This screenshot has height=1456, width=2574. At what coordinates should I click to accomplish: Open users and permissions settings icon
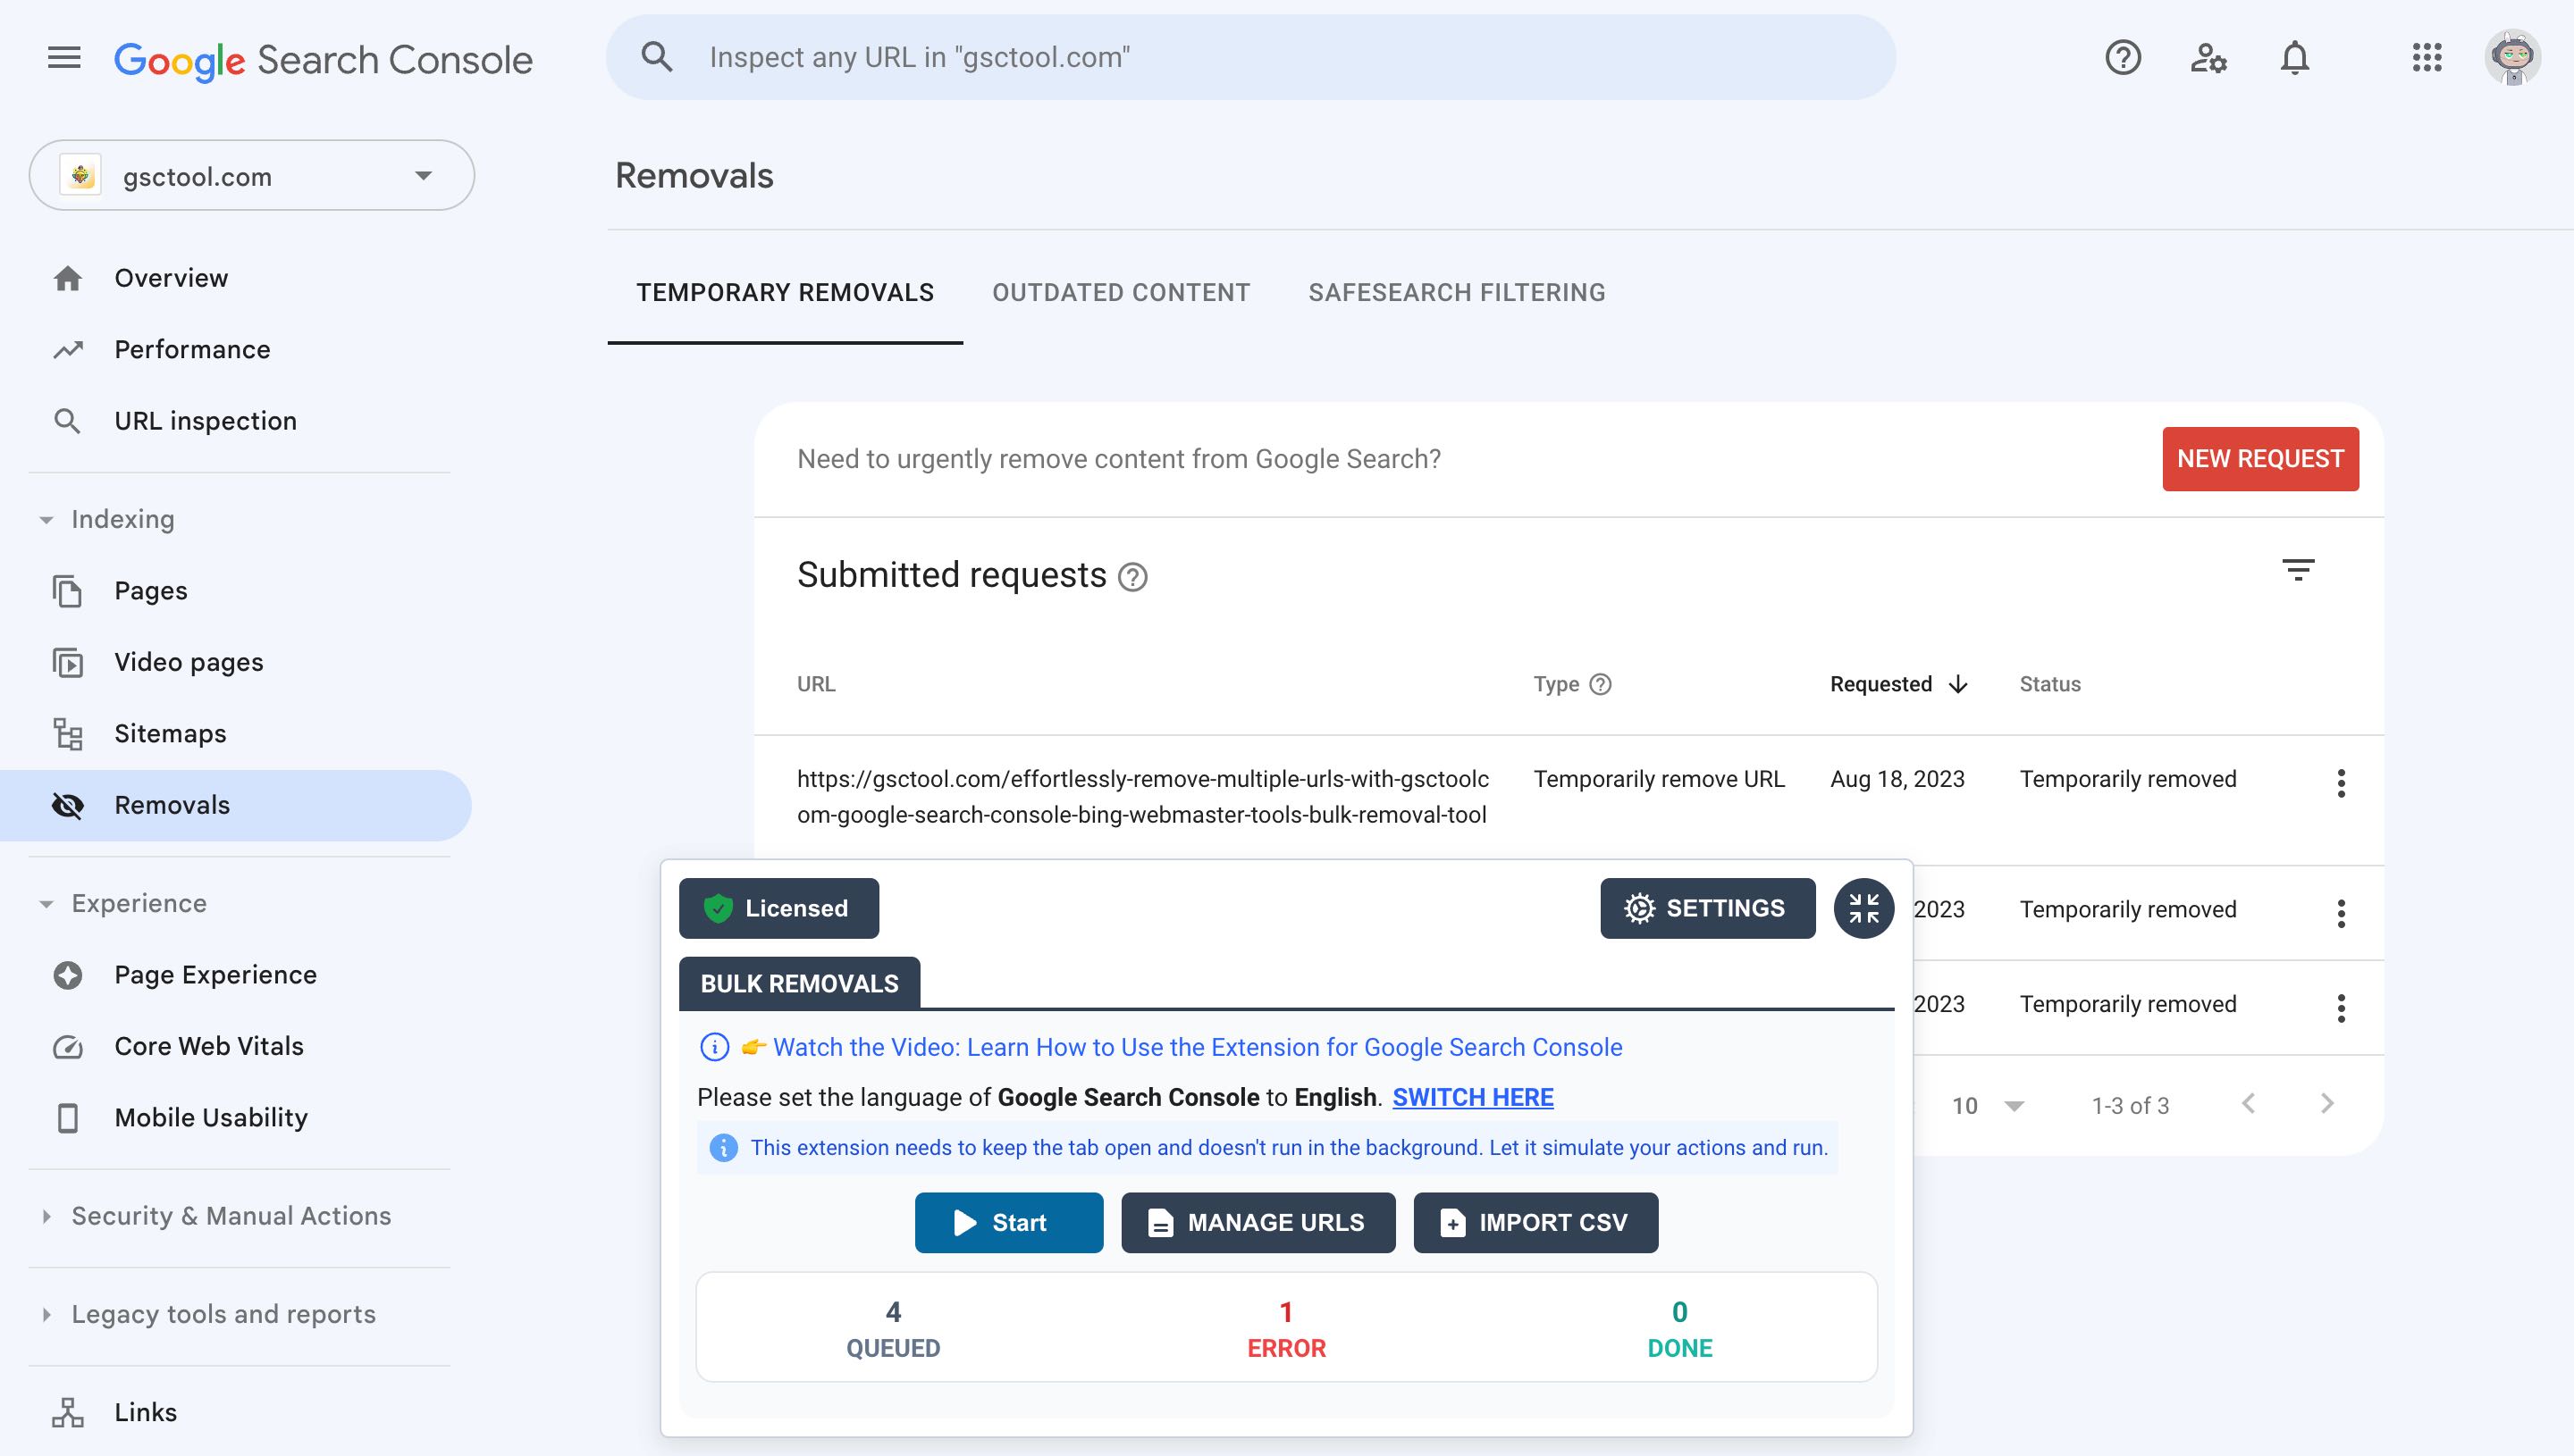pos(2208,58)
